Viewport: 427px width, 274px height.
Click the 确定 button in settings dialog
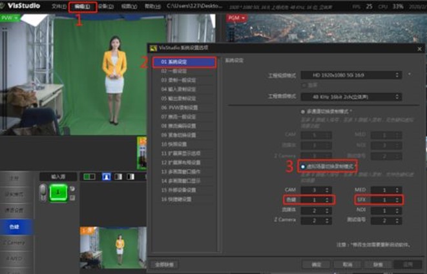(316, 264)
